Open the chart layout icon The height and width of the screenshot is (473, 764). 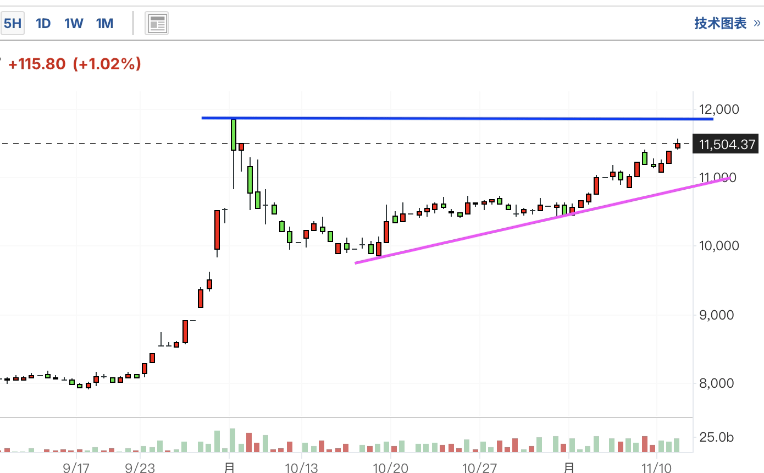pyautogui.click(x=157, y=23)
